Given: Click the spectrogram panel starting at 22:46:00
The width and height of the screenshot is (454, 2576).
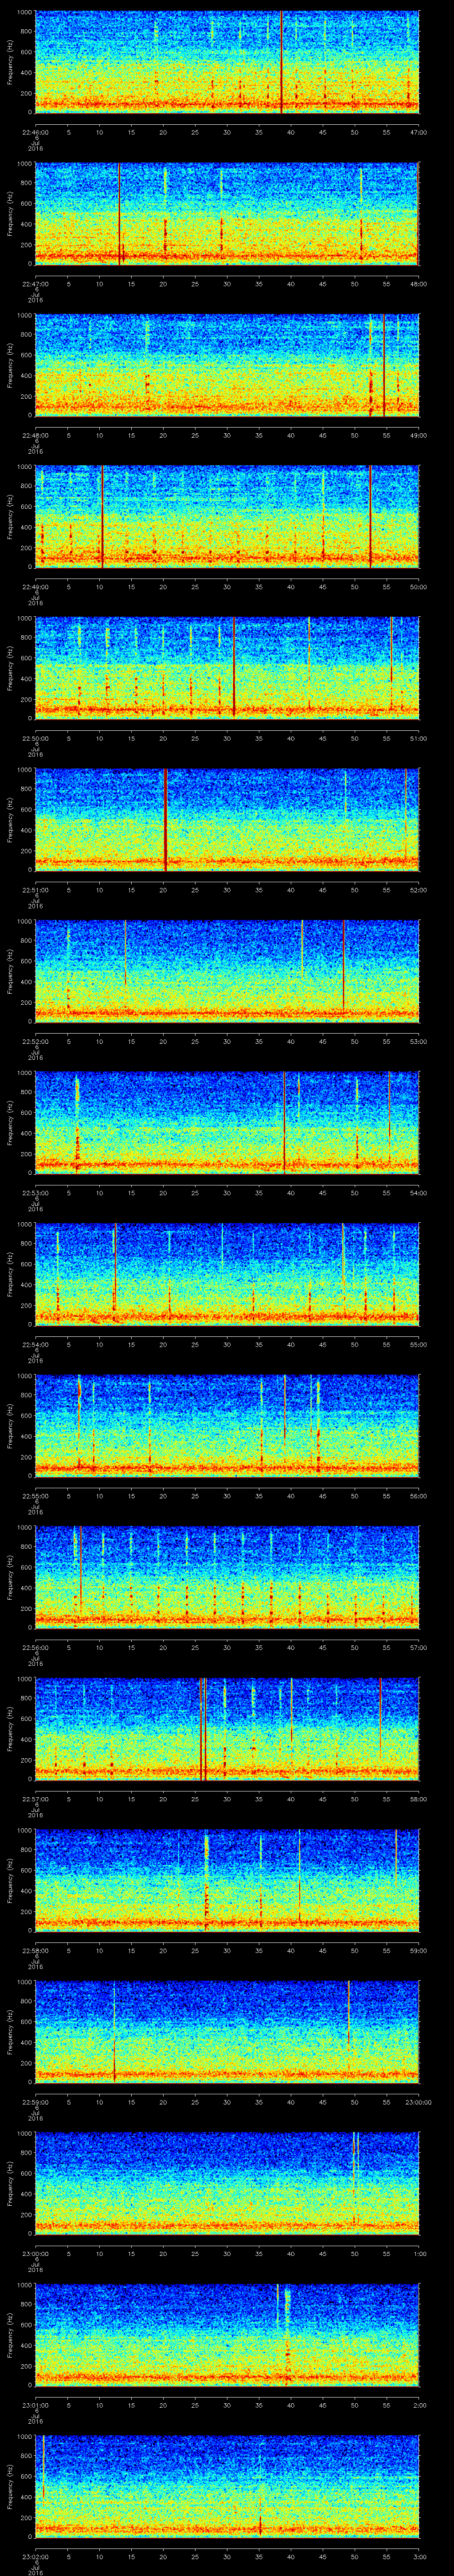Looking at the screenshot, I should (227, 62).
